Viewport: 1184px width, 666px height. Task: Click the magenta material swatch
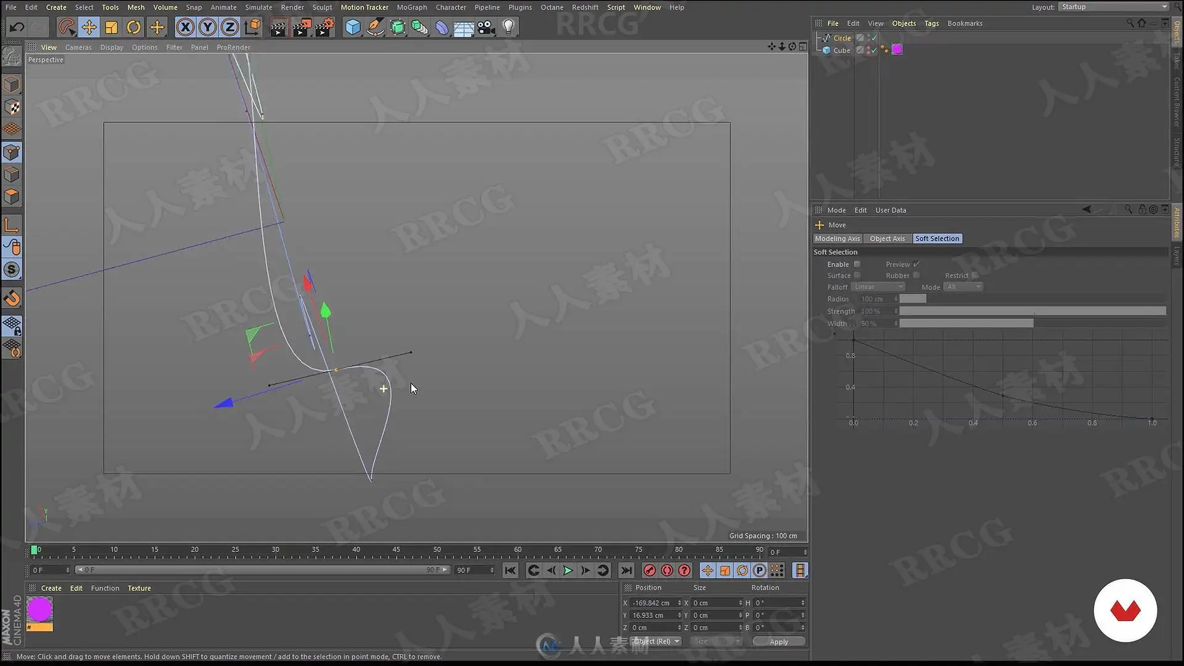click(40, 609)
